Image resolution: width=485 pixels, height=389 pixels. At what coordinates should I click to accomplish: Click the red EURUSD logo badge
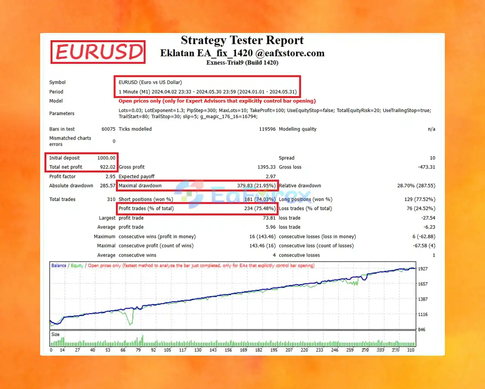[x=98, y=52]
